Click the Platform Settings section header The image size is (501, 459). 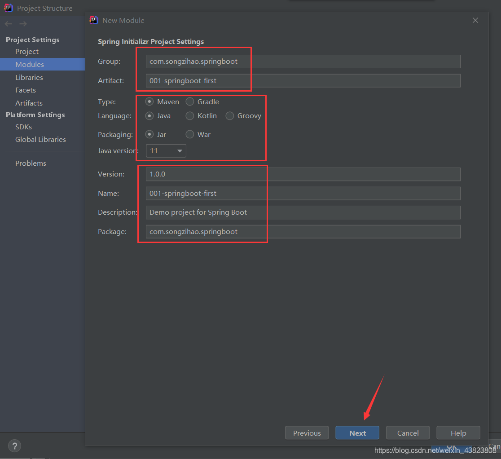(x=35, y=115)
